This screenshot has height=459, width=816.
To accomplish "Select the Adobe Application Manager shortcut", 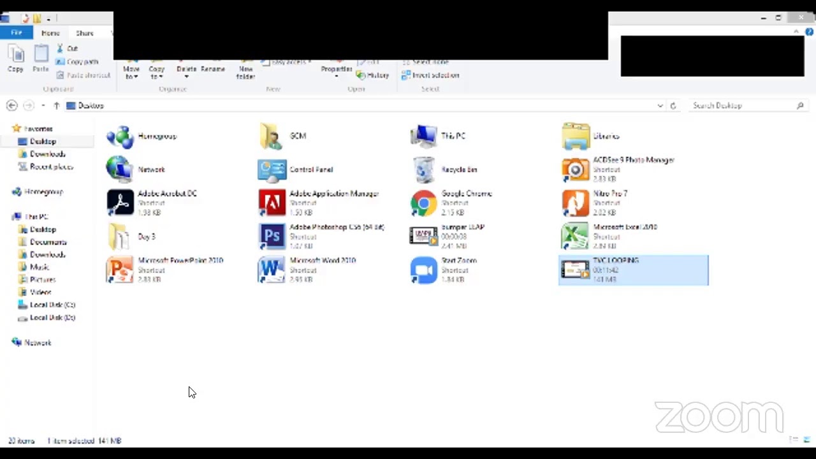I will (x=319, y=203).
